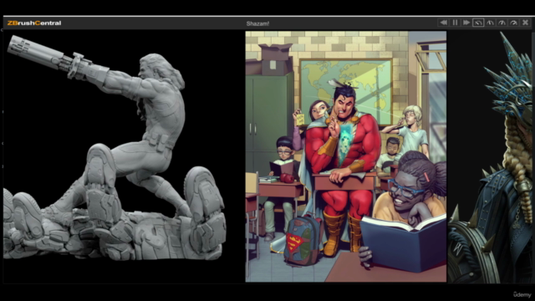Screen dimensions: 535x301
Task: Close the ZBrushCentral slideshow viewer
Action: [525, 23]
